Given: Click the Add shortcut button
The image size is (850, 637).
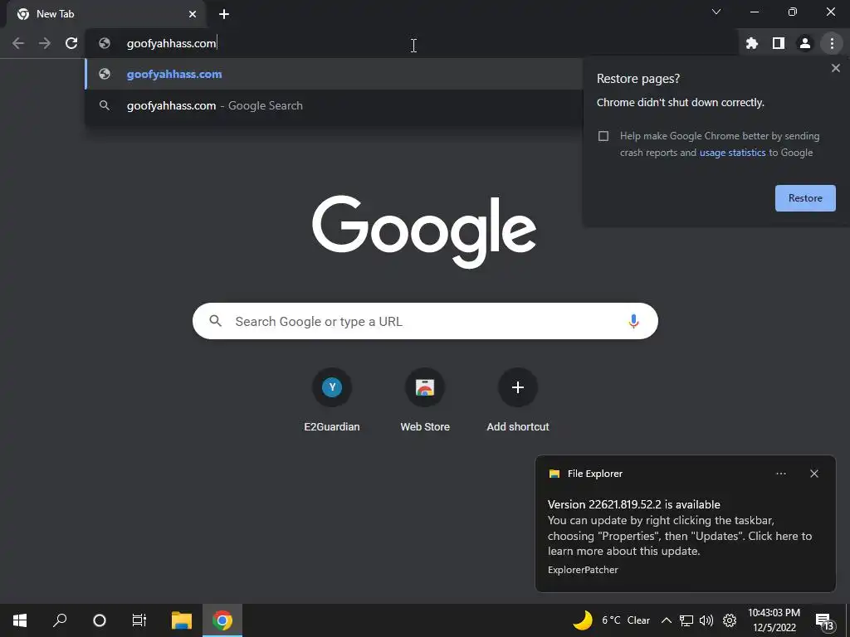Looking at the screenshot, I should coord(518,400).
